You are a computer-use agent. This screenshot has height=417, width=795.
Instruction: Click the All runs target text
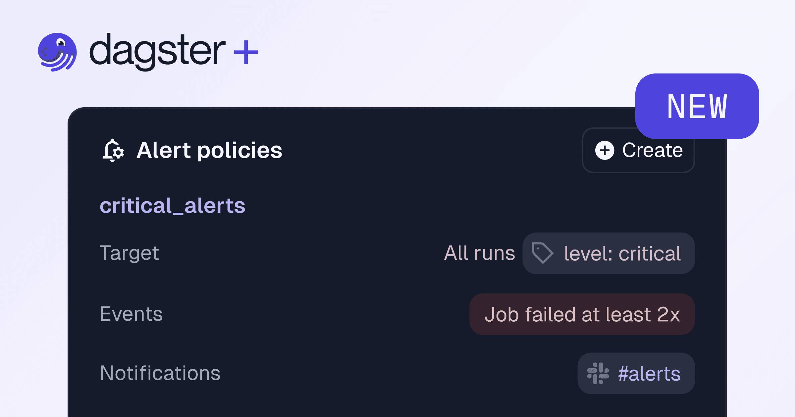point(479,253)
